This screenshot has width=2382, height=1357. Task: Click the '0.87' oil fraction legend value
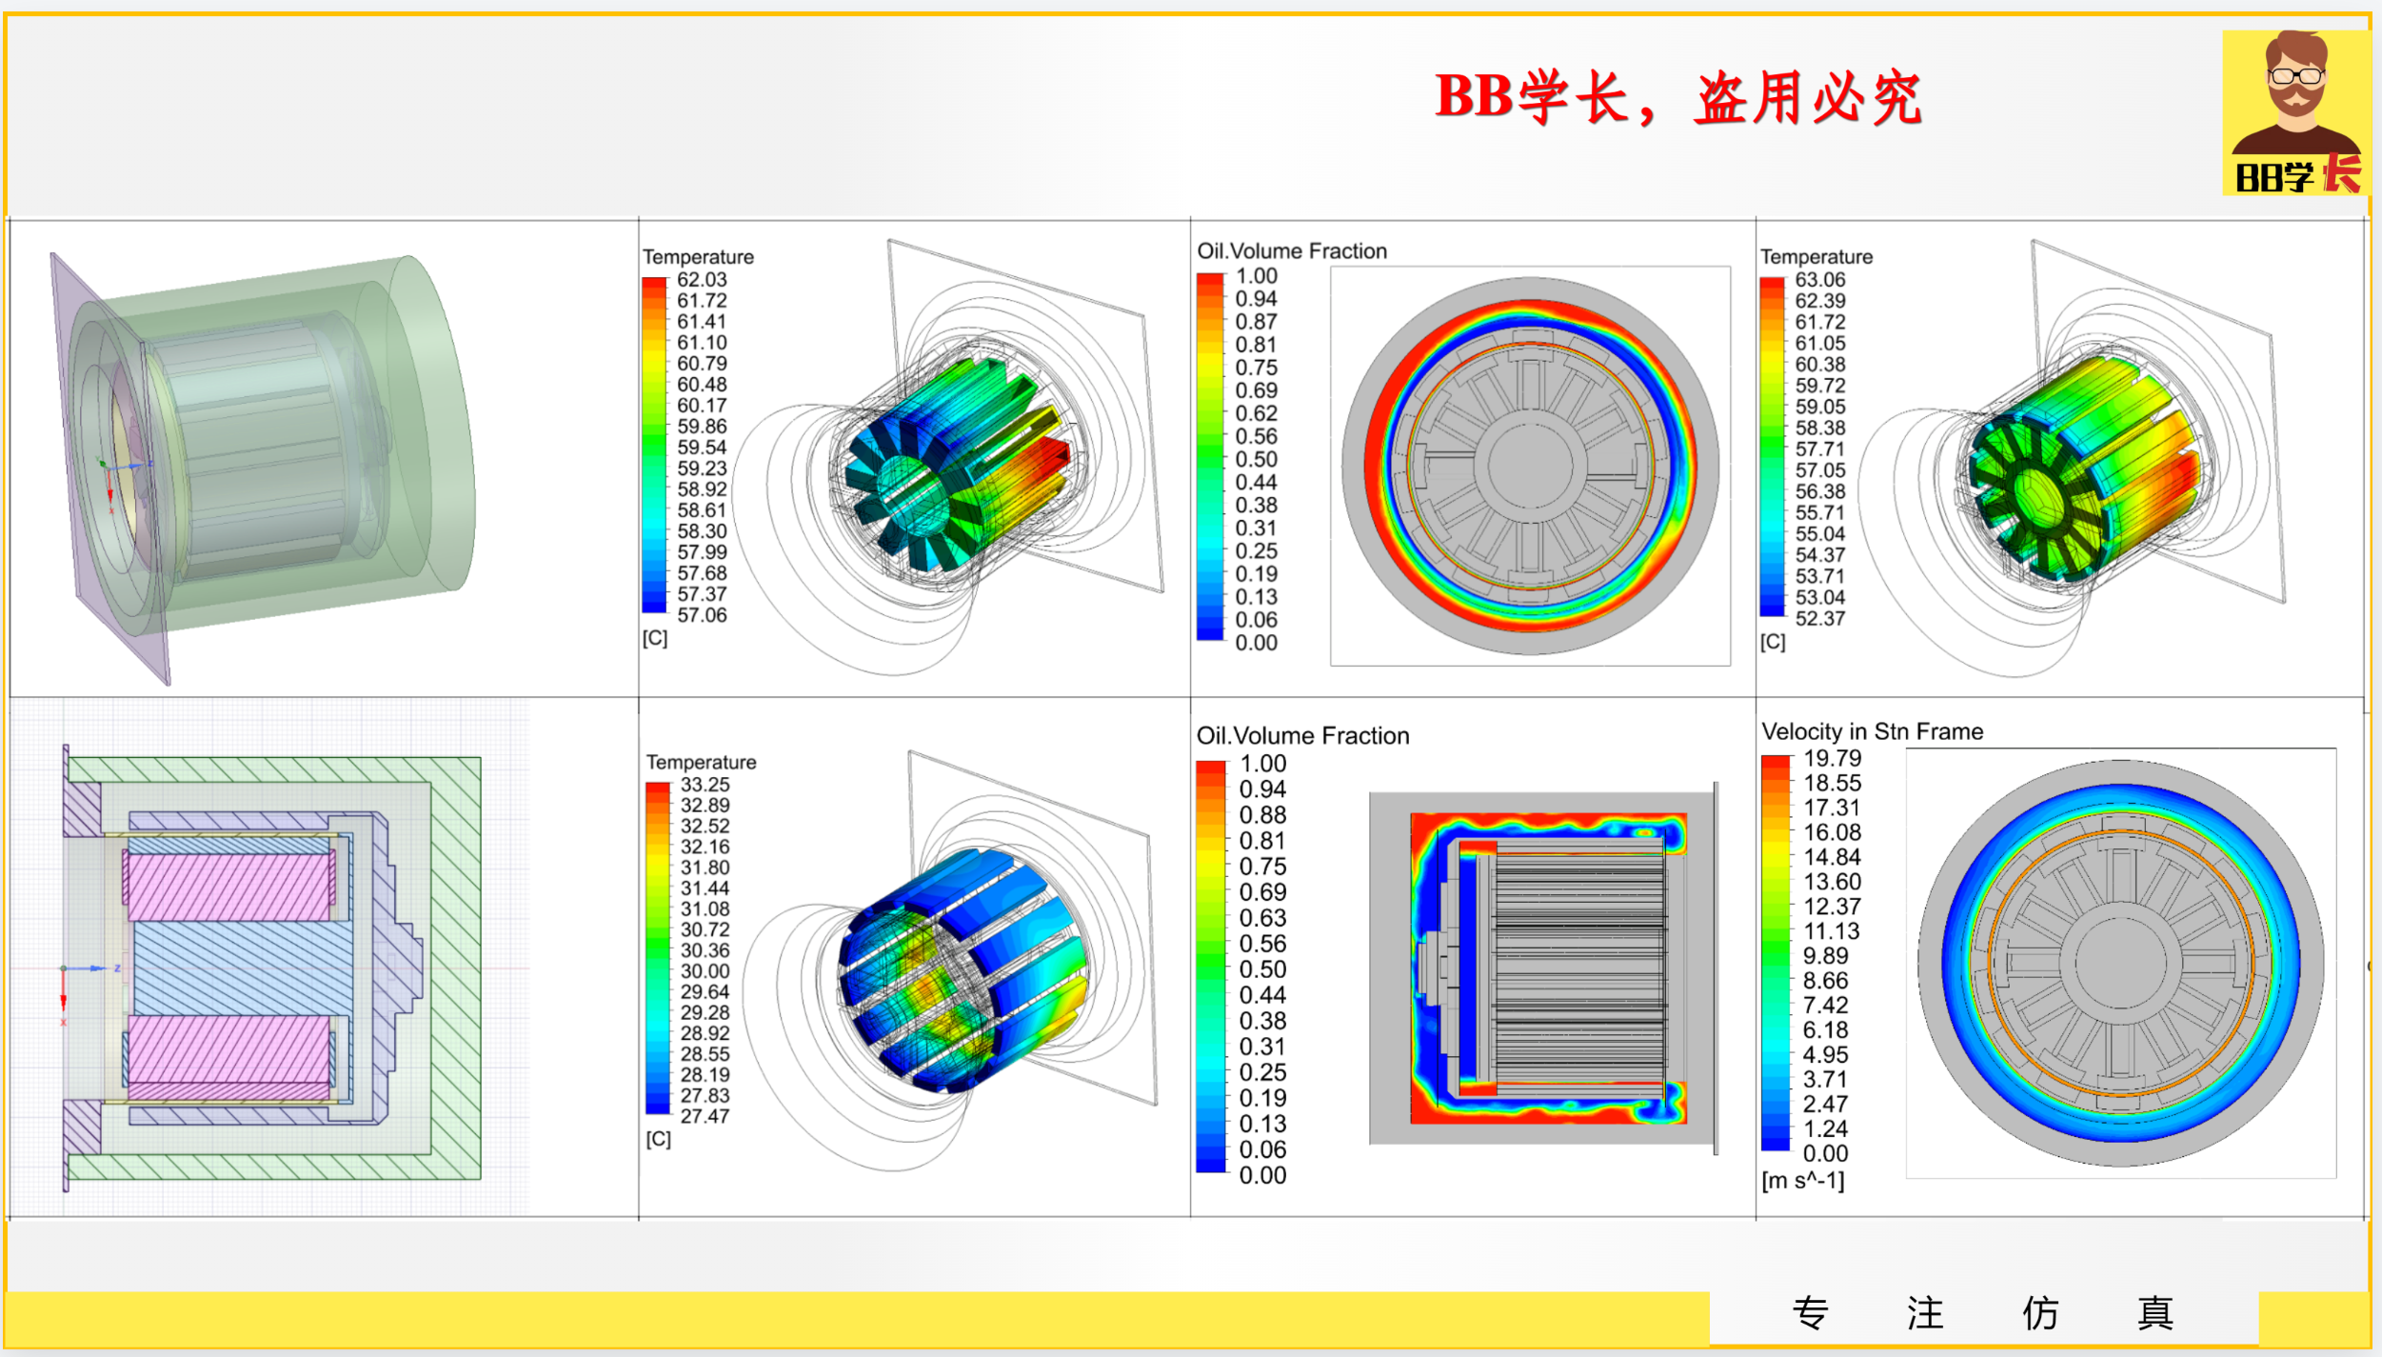point(1257,322)
